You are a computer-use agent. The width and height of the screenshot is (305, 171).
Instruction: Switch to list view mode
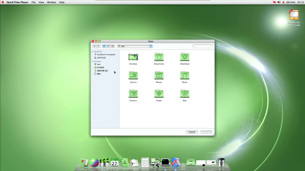[108, 46]
